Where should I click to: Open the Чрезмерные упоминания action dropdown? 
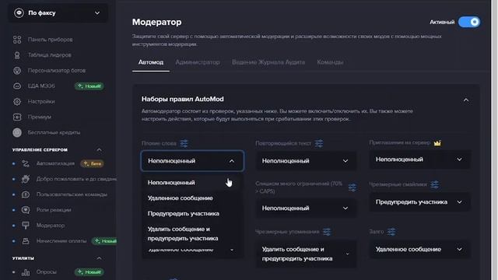click(x=306, y=254)
